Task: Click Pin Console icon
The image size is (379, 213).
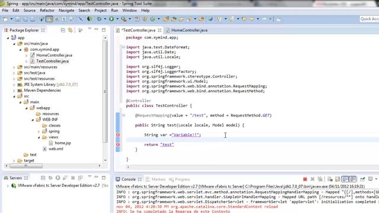Action: pyautogui.click(x=362, y=179)
